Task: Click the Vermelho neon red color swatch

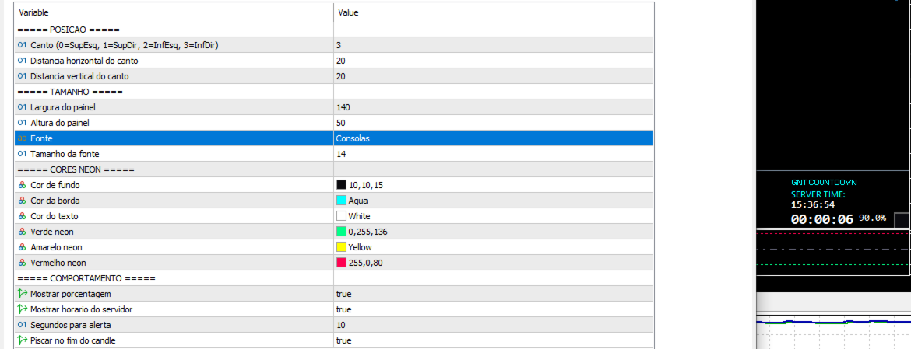Action: [x=342, y=263]
